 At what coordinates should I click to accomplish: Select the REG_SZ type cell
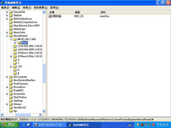(x=79, y=16)
